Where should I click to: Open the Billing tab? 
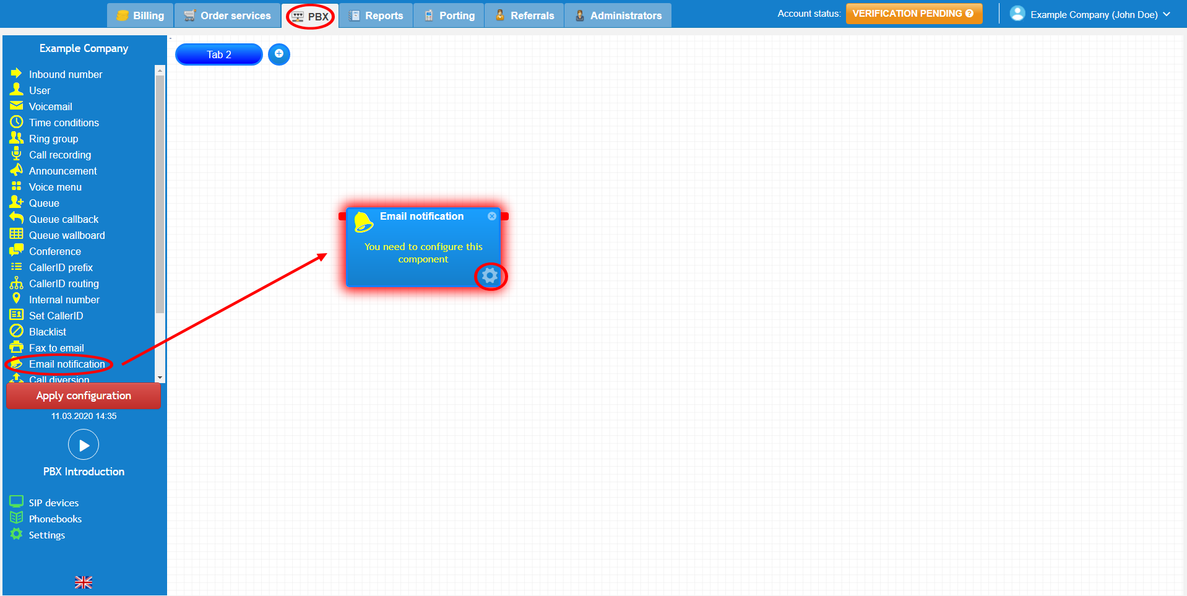(x=140, y=15)
